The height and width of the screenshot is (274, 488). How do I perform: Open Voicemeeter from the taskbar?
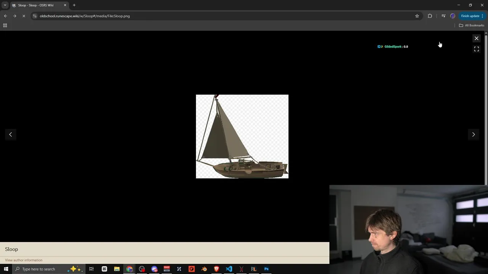[167, 269]
